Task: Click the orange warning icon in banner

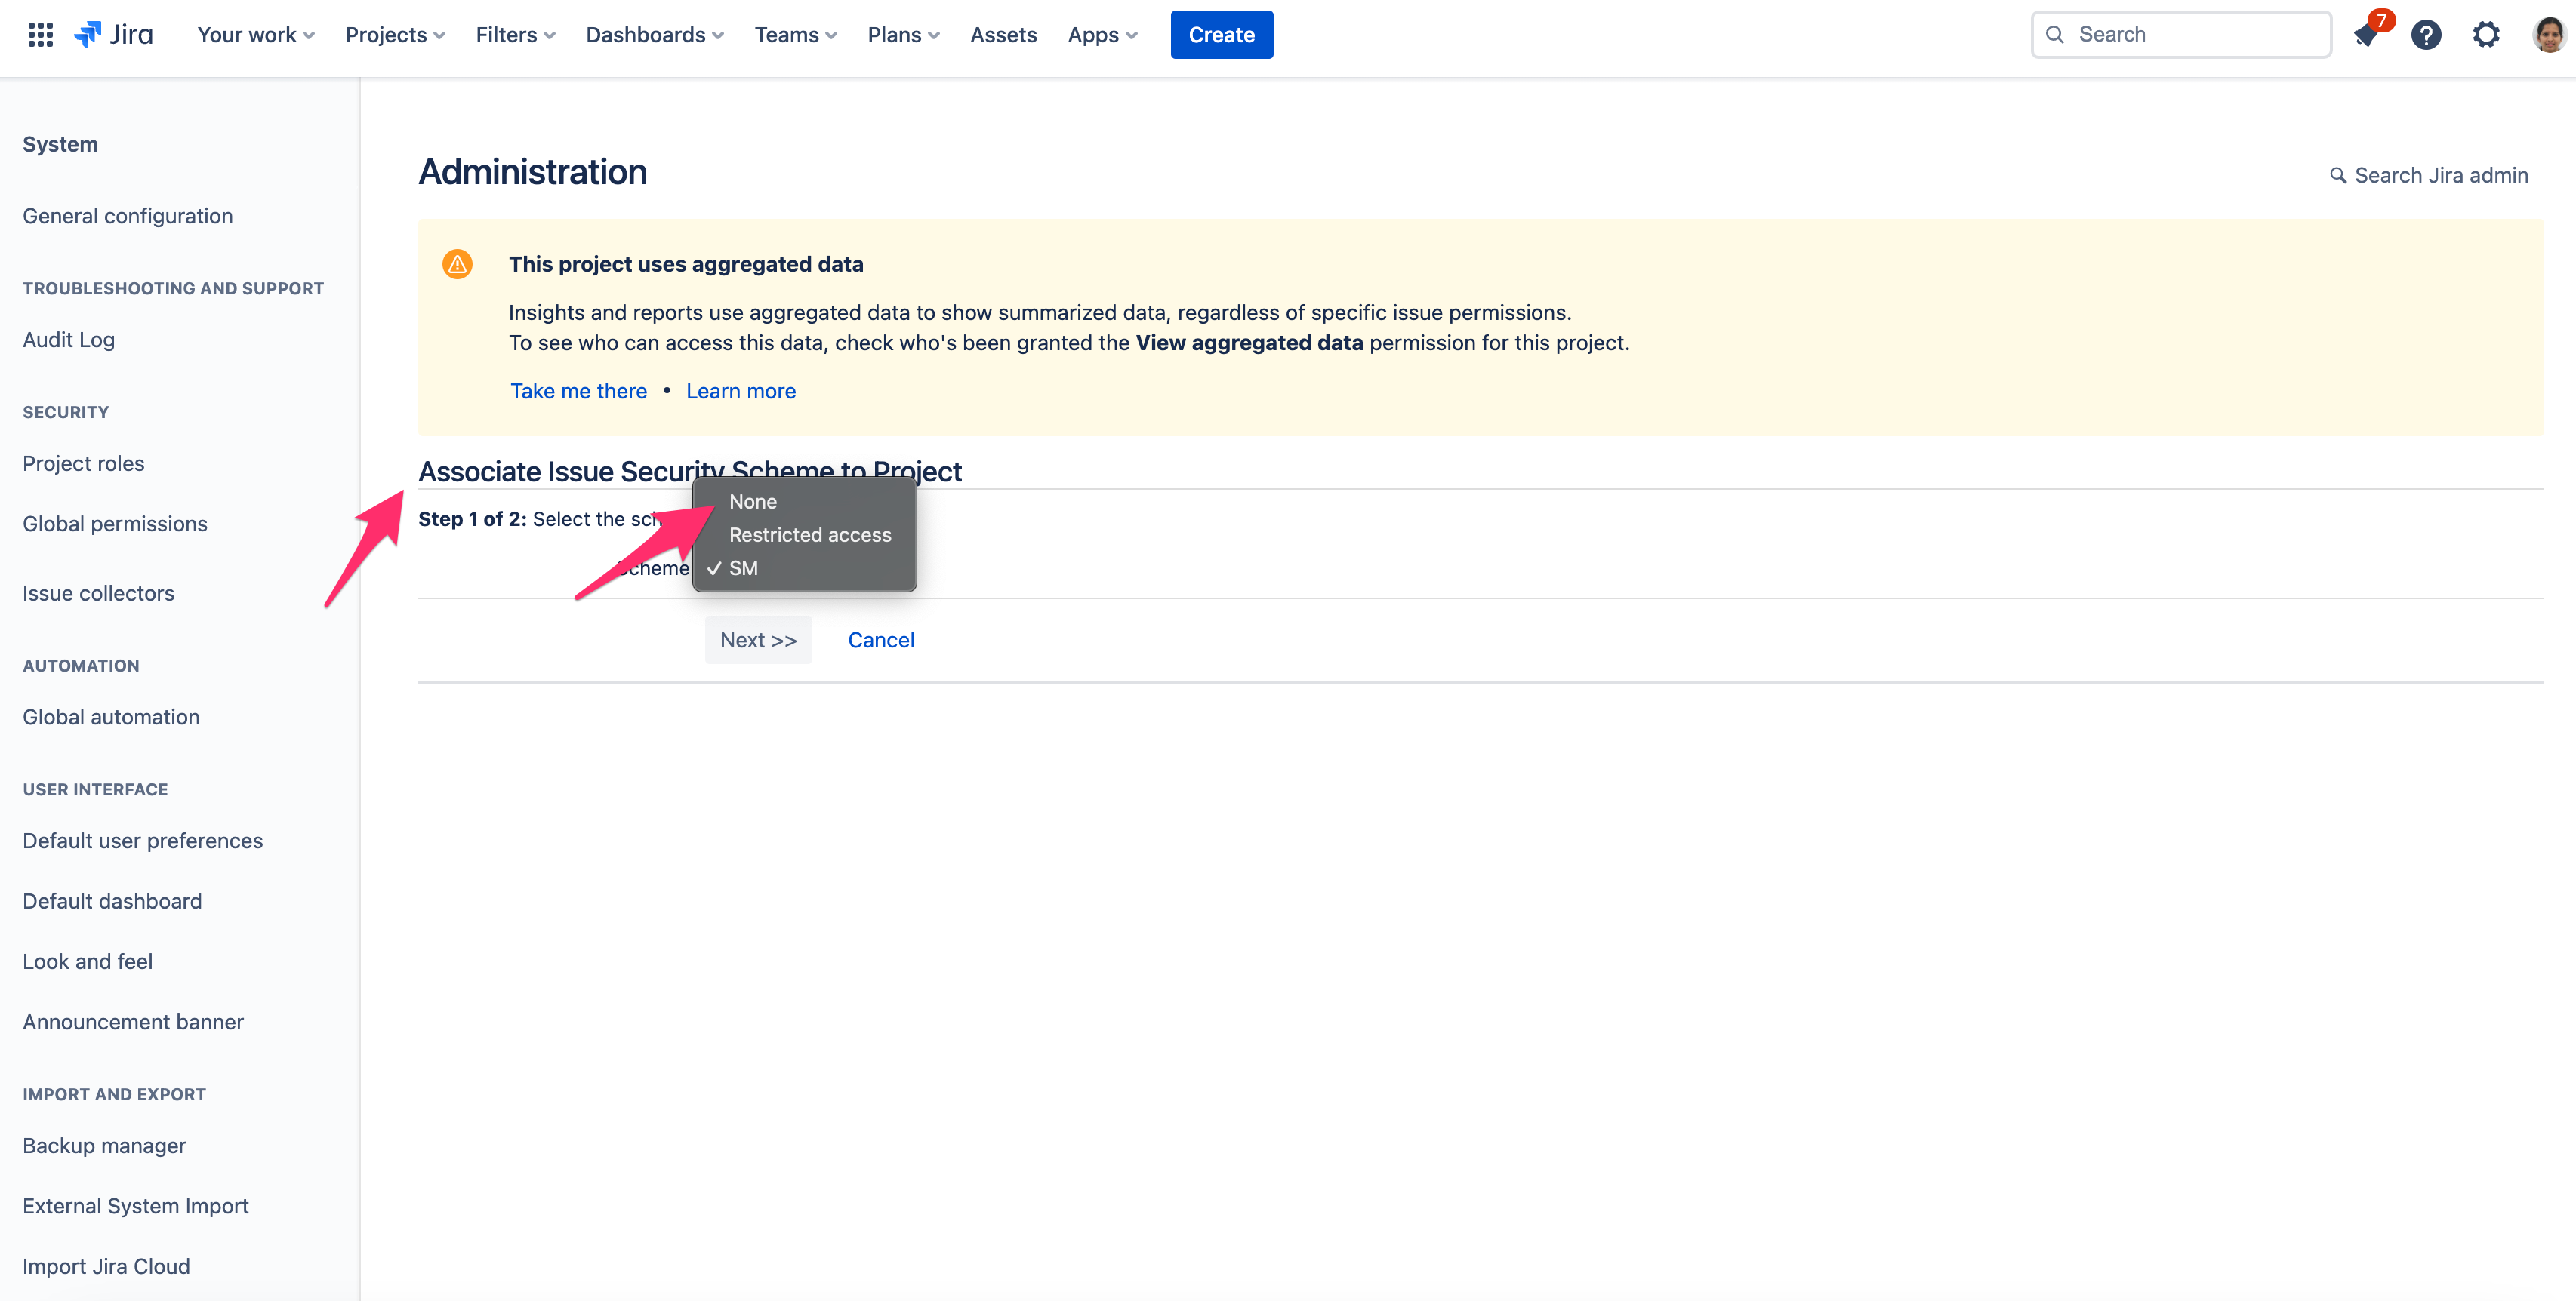Action: pyautogui.click(x=457, y=264)
